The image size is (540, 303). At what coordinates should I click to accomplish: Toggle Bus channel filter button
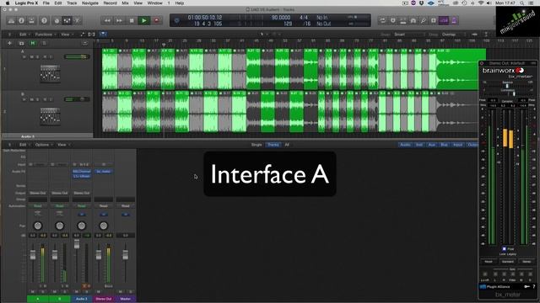coord(444,145)
